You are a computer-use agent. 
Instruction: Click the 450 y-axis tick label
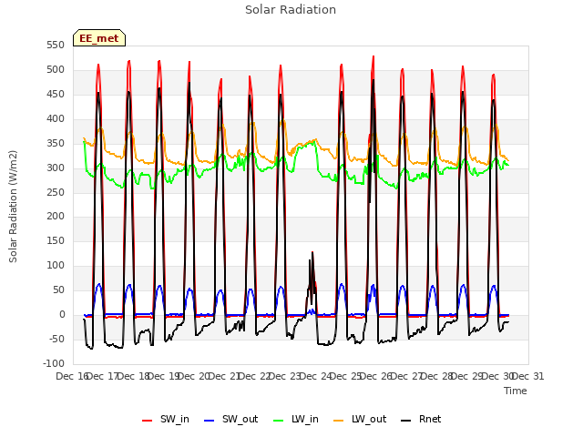(x=56, y=95)
